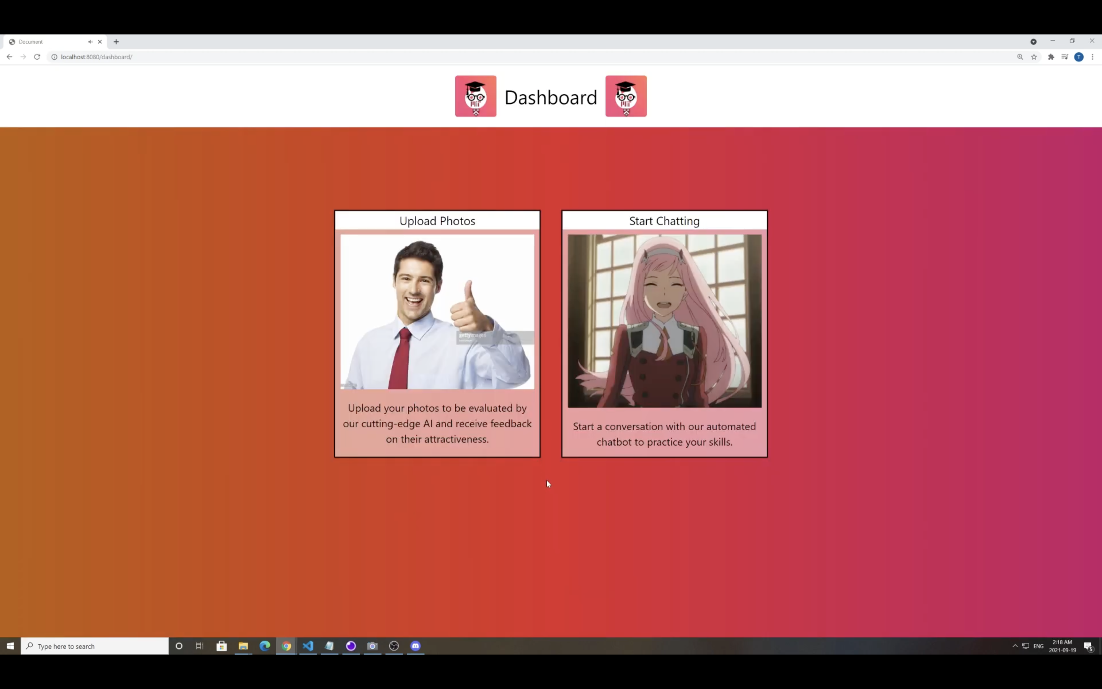Click the left graduation owl logo
Screen dimensions: 1102x689
pos(475,96)
